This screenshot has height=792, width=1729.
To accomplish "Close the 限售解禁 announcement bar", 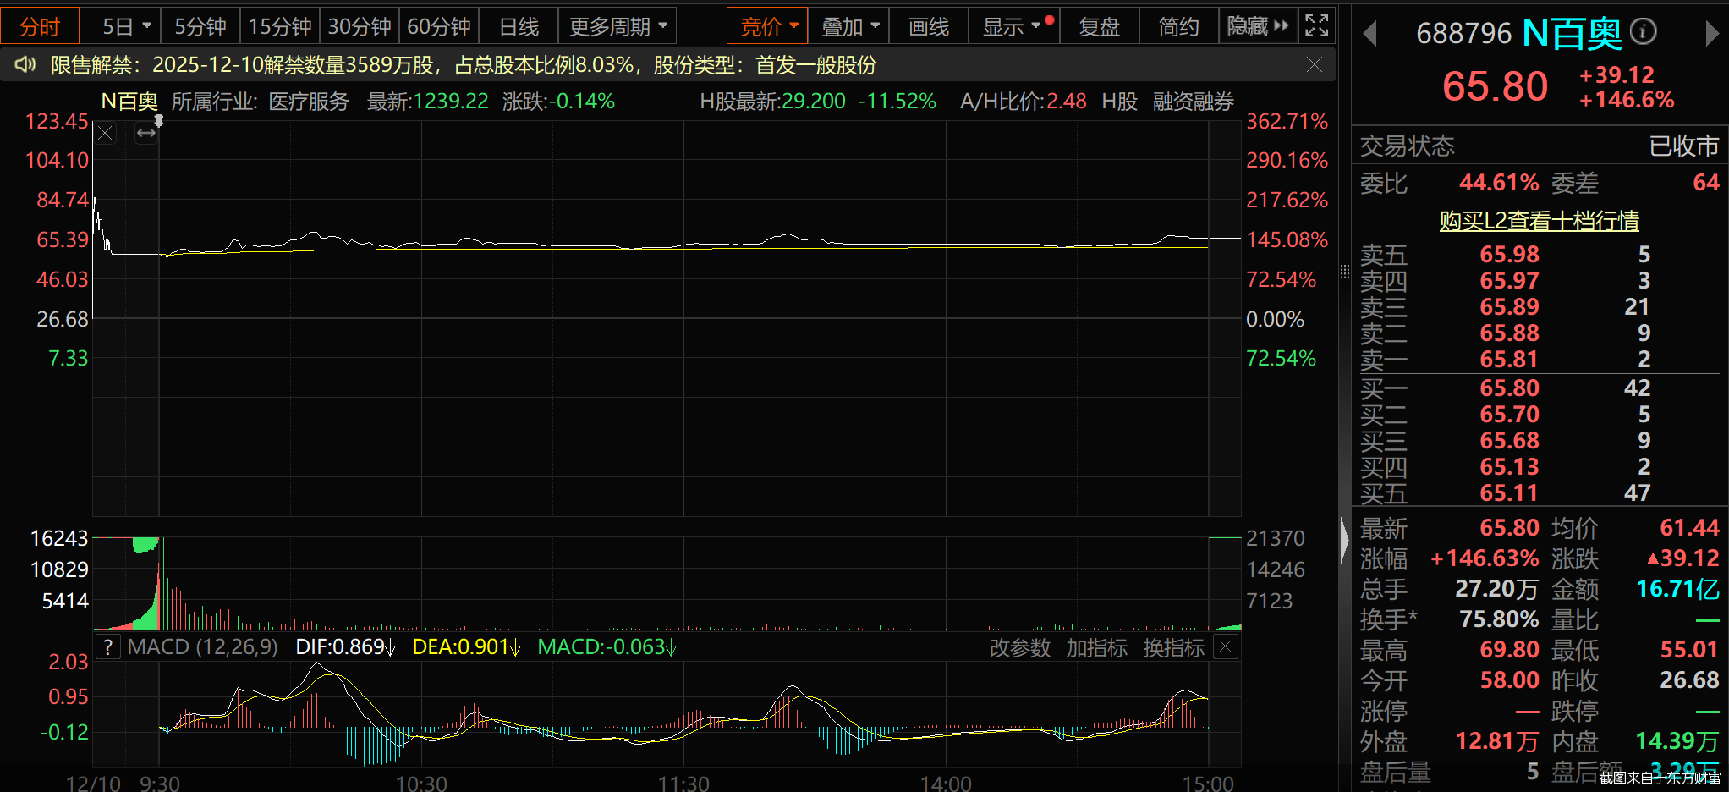I will point(1314,64).
